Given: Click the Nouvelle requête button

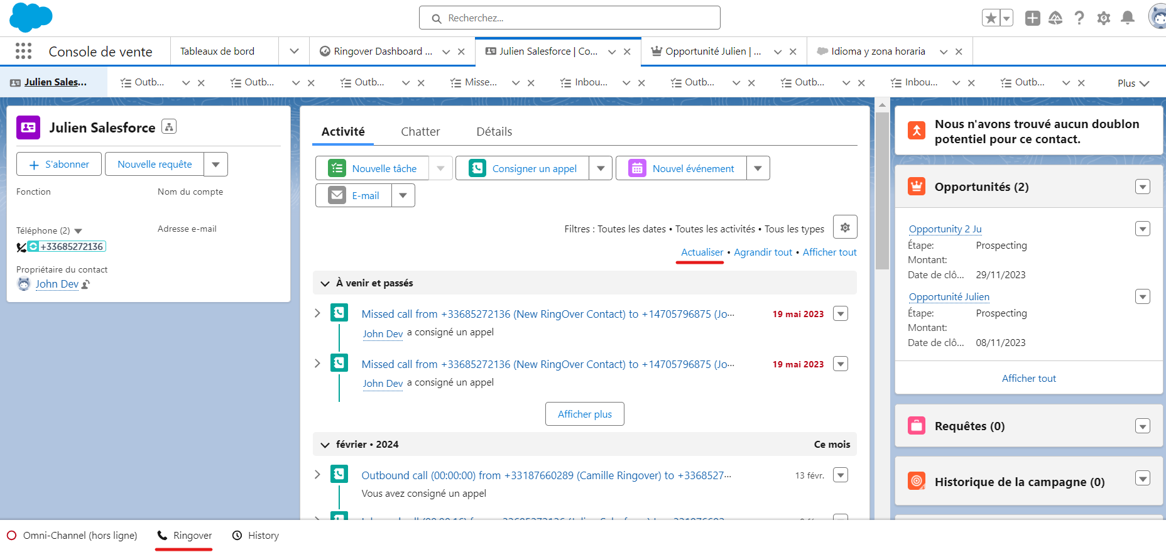Looking at the screenshot, I should [x=155, y=164].
